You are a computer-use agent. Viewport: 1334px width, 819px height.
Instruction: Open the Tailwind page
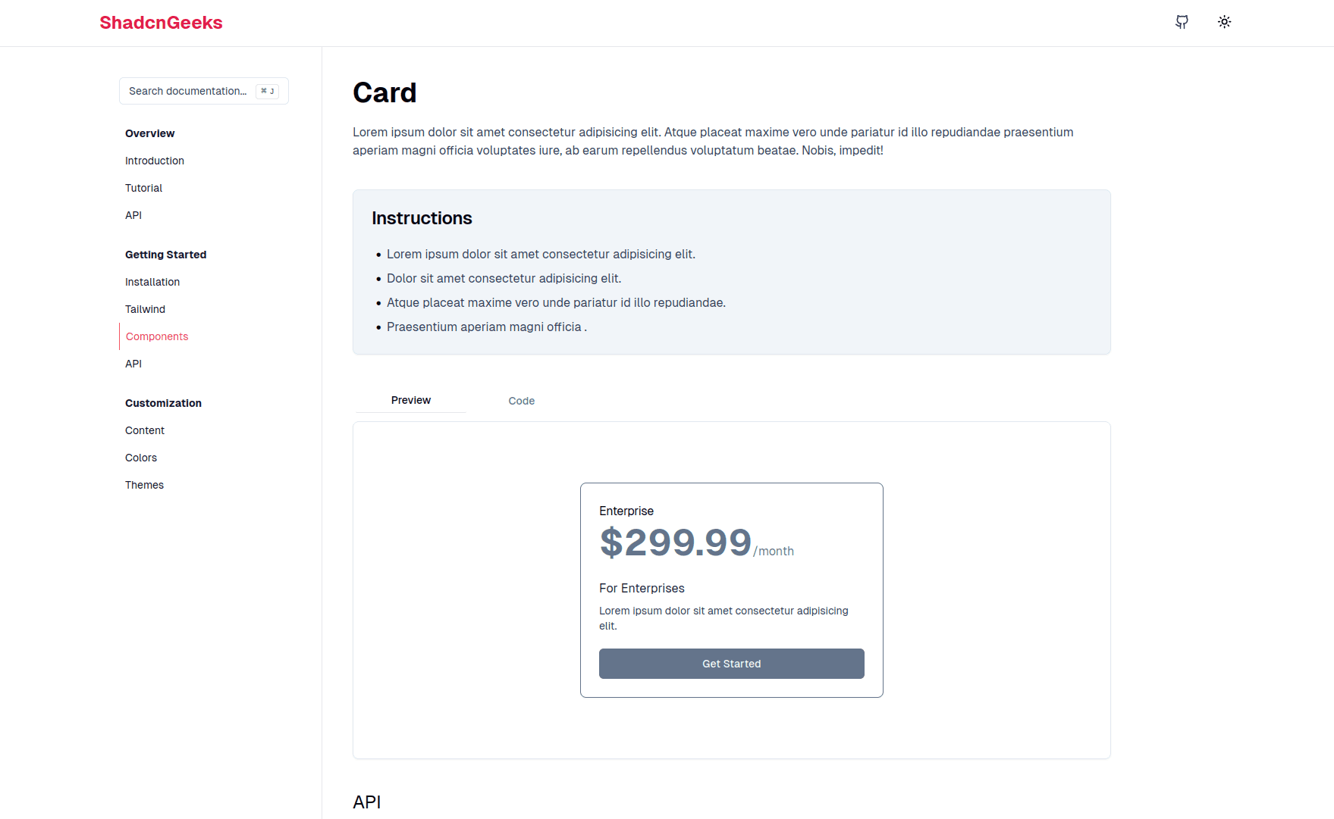pyautogui.click(x=145, y=309)
